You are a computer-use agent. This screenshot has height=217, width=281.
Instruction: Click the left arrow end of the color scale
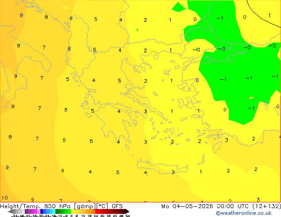point(10,211)
